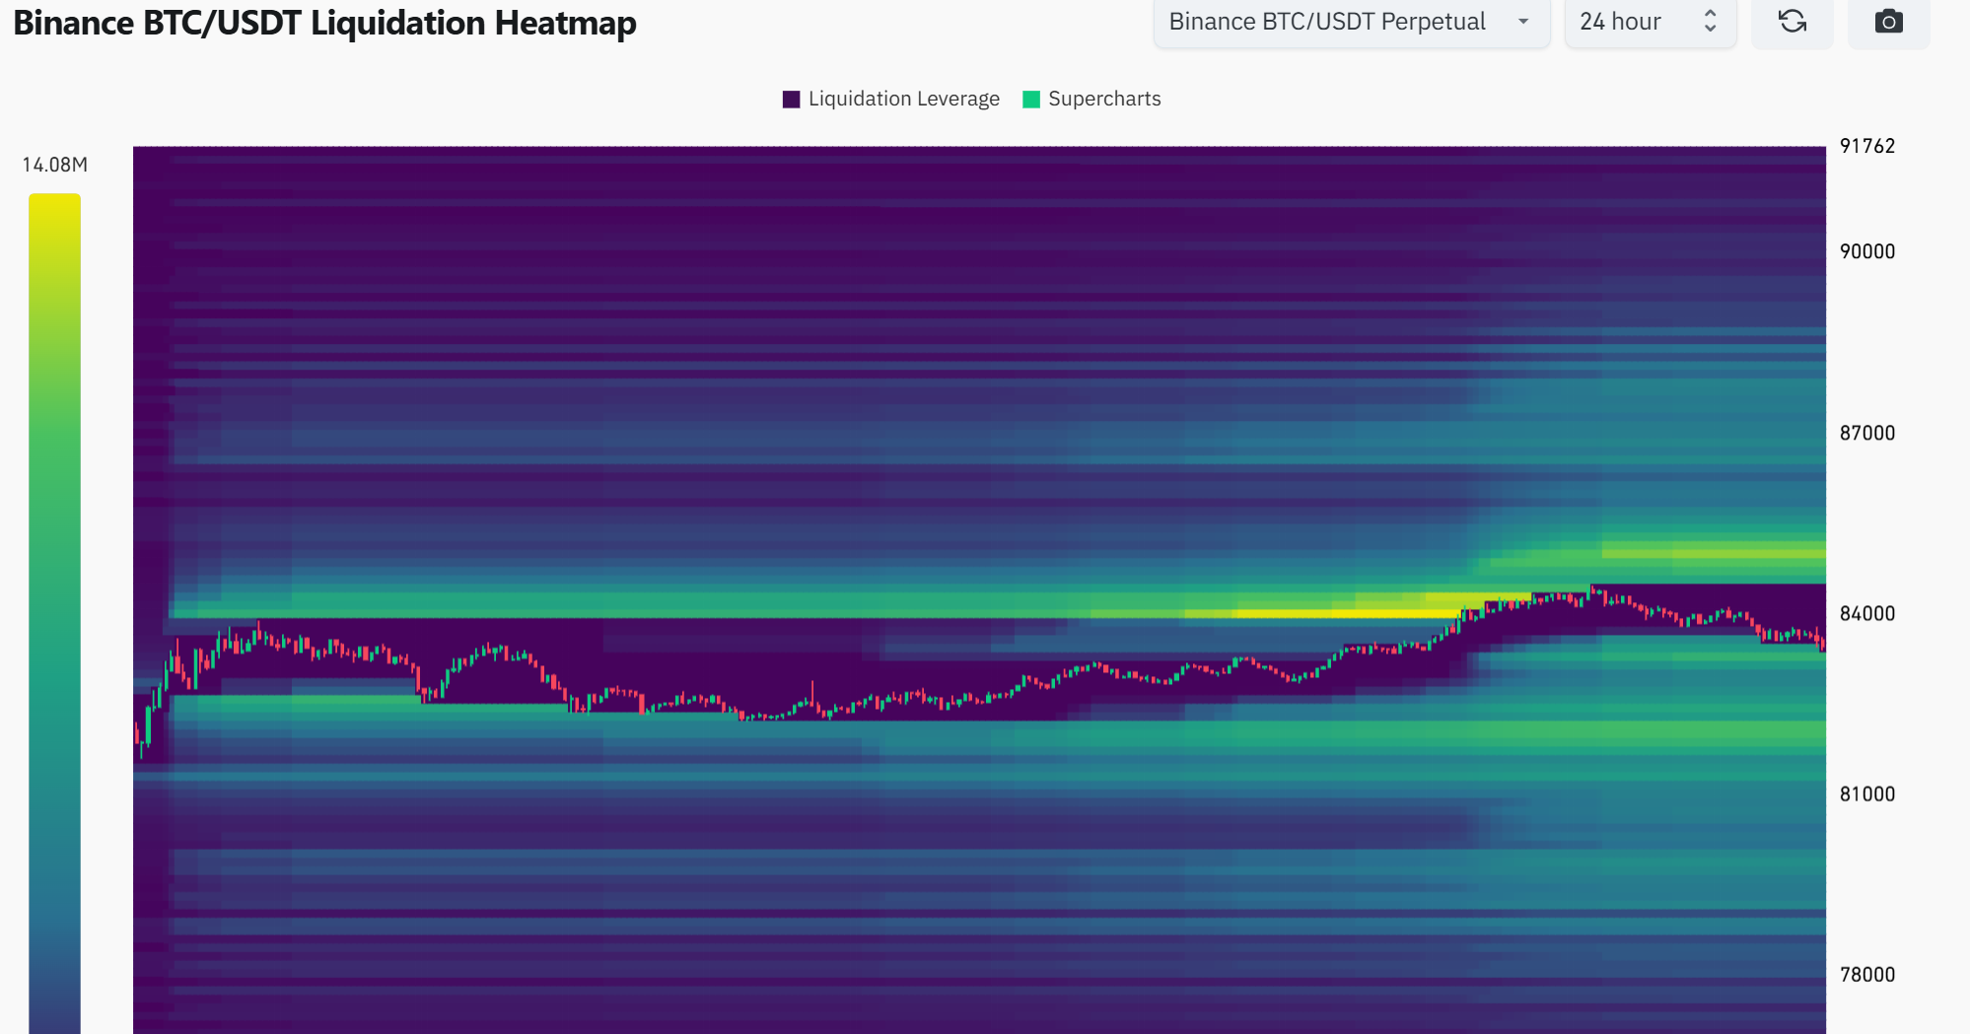Take a chart screenshot with camera icon
This screenshot has height=1034, width=1970.
pos(1888,22)
